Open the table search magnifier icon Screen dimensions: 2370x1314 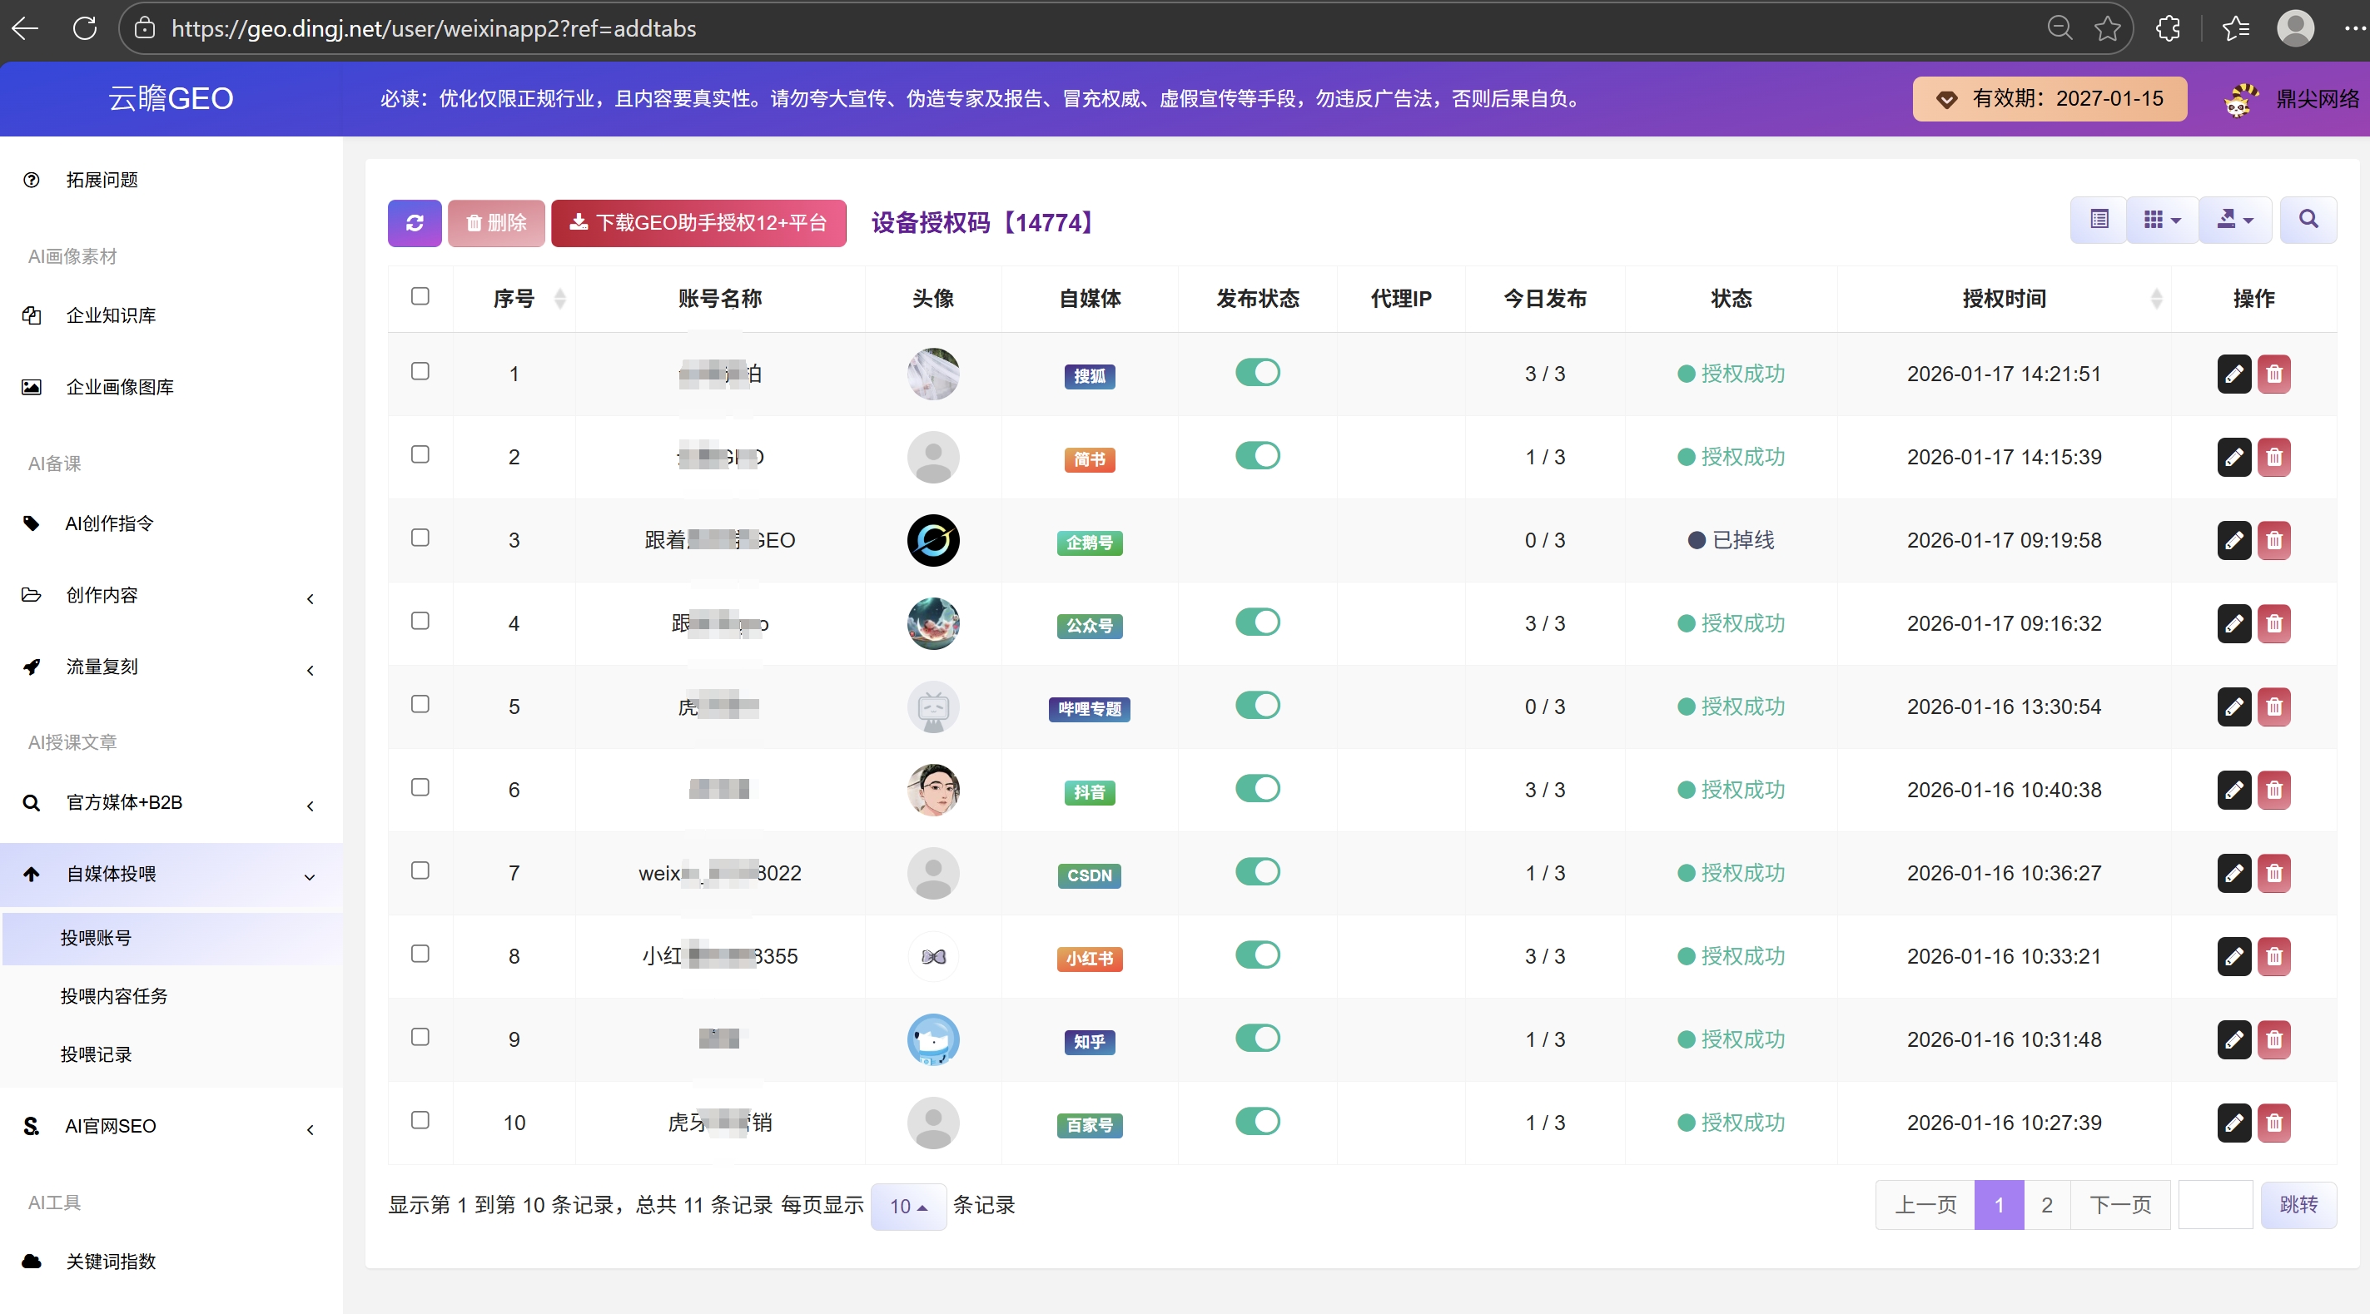tap(2308, 220)
